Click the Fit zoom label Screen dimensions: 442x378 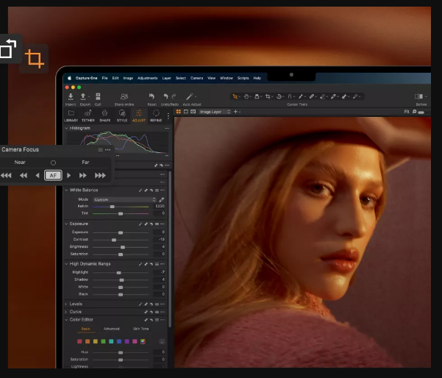click(x=407, y=112)
